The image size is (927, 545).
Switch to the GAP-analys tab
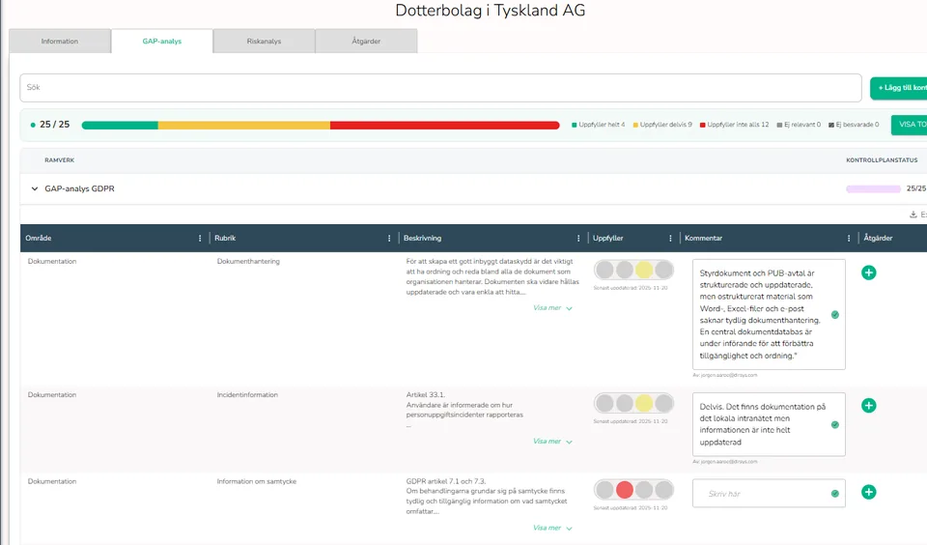click(x=162, y=42)
